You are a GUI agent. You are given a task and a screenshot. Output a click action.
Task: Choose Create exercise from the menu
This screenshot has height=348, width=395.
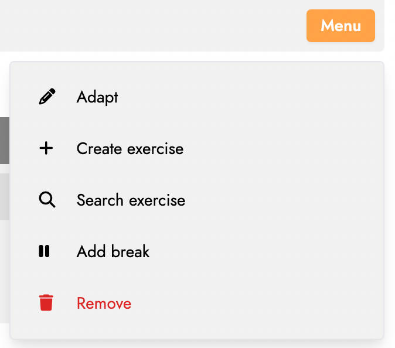(x=197, y=148)
